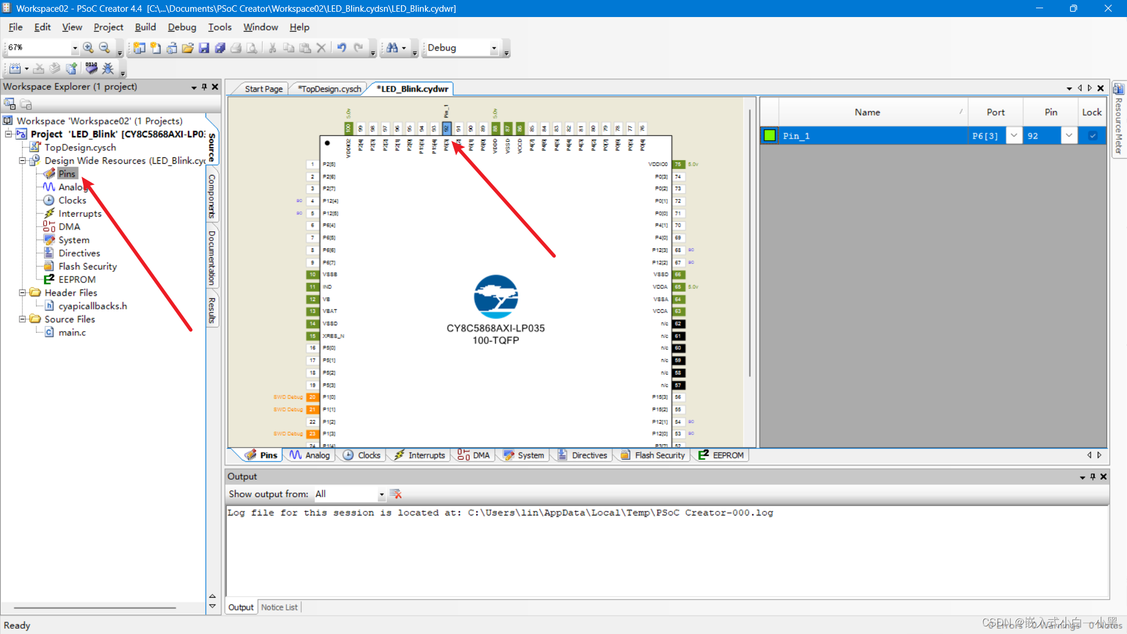Switch to the Interrupts bottom tab
This screenshot has height=634, width=1127.
(420, 456)
